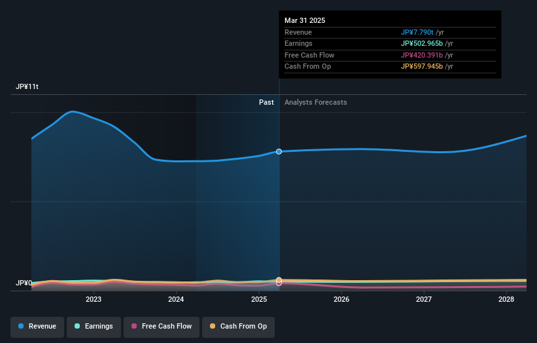Click the Analysts Forecasts label
Viewport: 537px width, 343px height.
click(316, 103)
